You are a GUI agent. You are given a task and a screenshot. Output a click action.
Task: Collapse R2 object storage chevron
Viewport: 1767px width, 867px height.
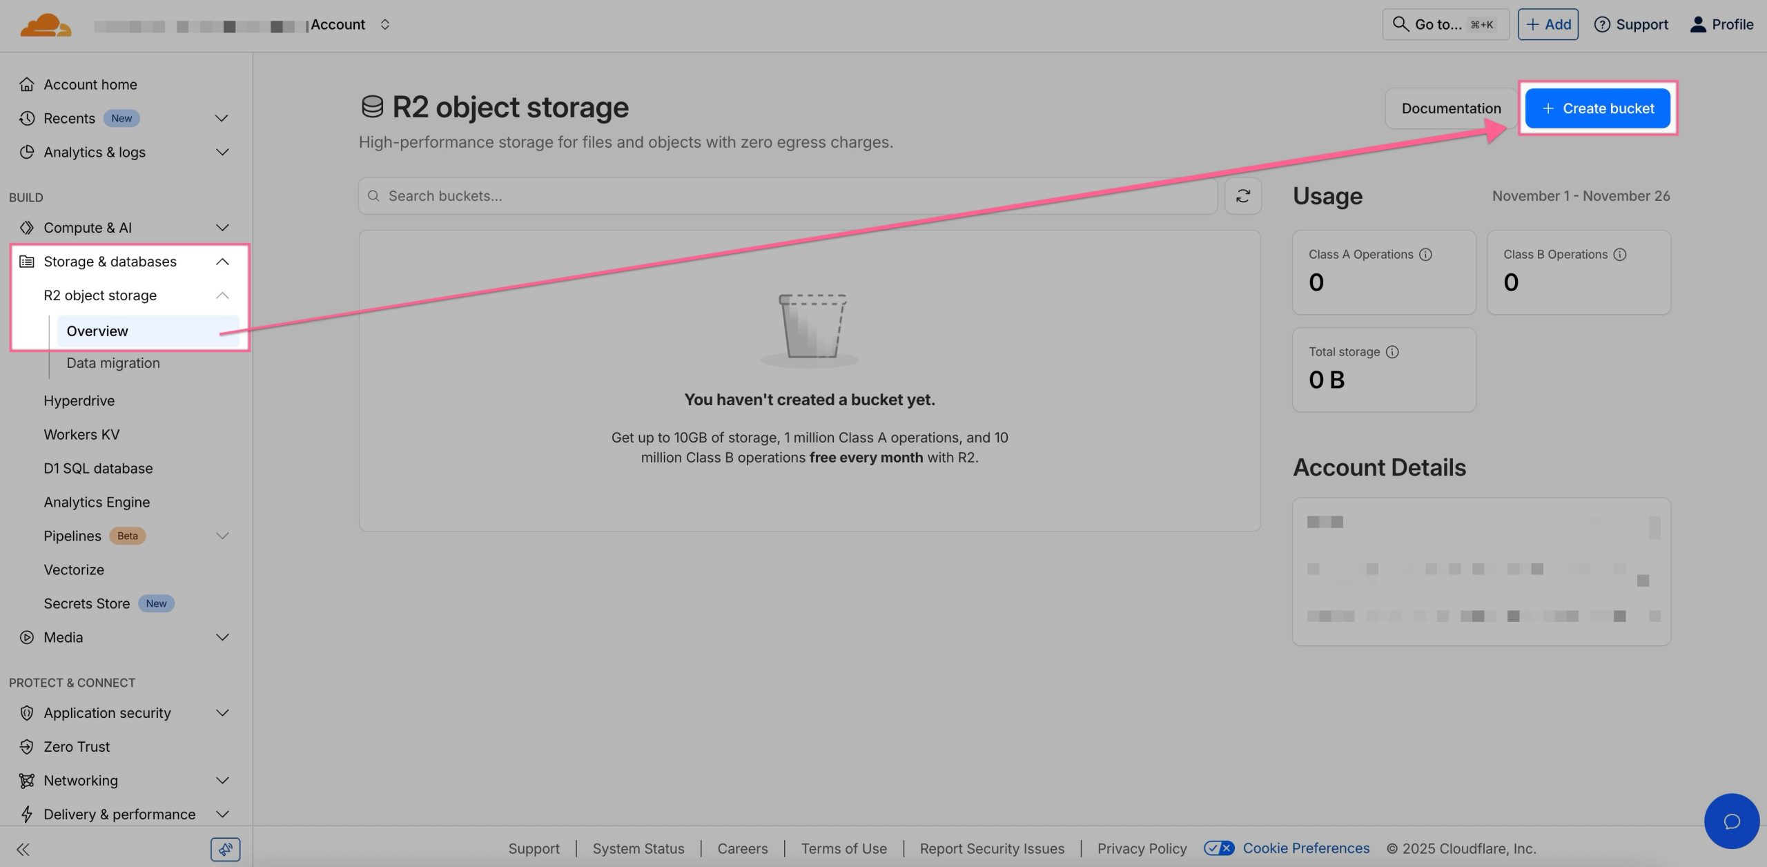click(x=222, y=295)
